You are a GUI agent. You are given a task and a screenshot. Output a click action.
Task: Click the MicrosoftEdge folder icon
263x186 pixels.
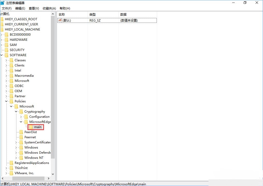click(26, 122)
